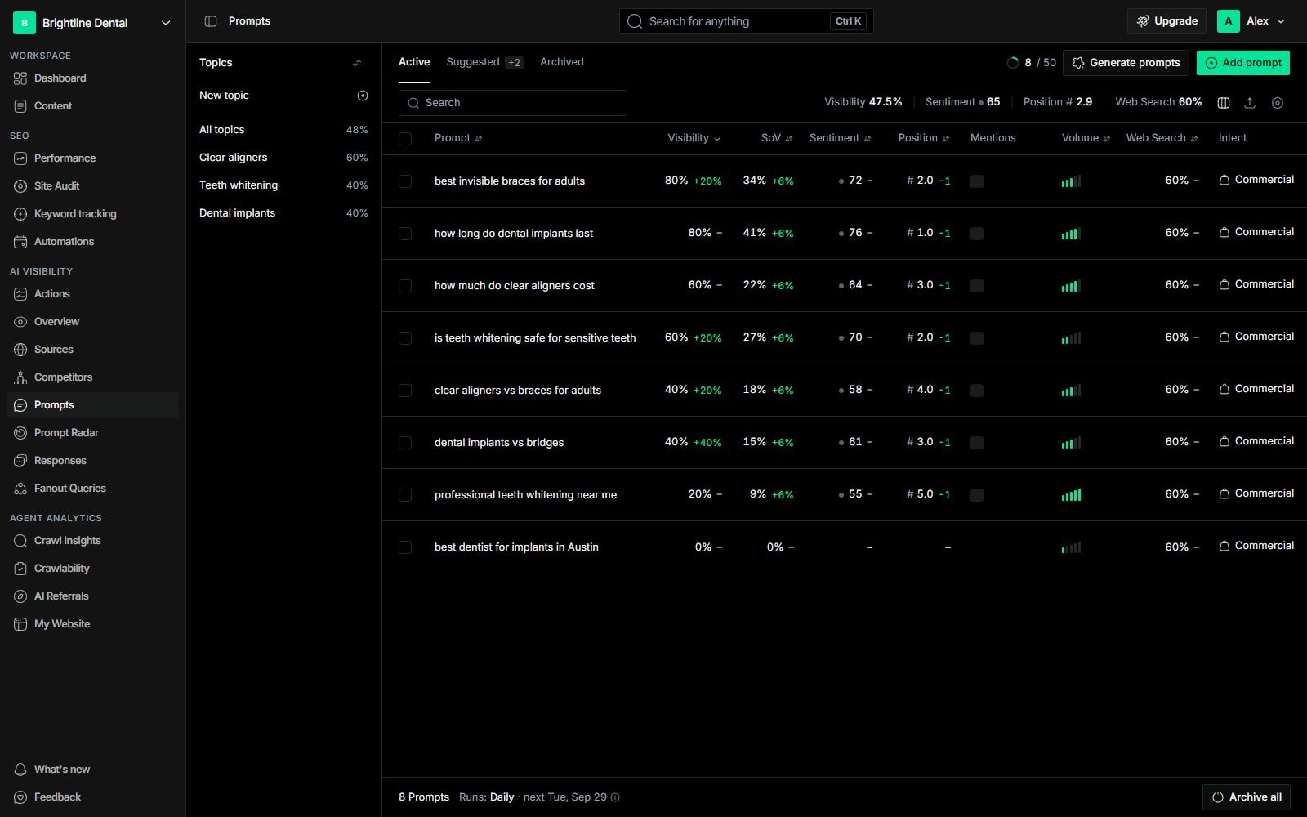Click the export upload icon
The width and height of the screenshot is (1307, 817).
pyautogui.click(x=1250, y=103)
